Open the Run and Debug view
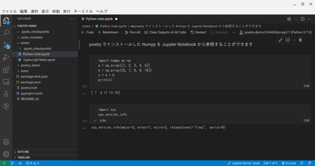This screenshot has width=315, height=166. point(6,57)
